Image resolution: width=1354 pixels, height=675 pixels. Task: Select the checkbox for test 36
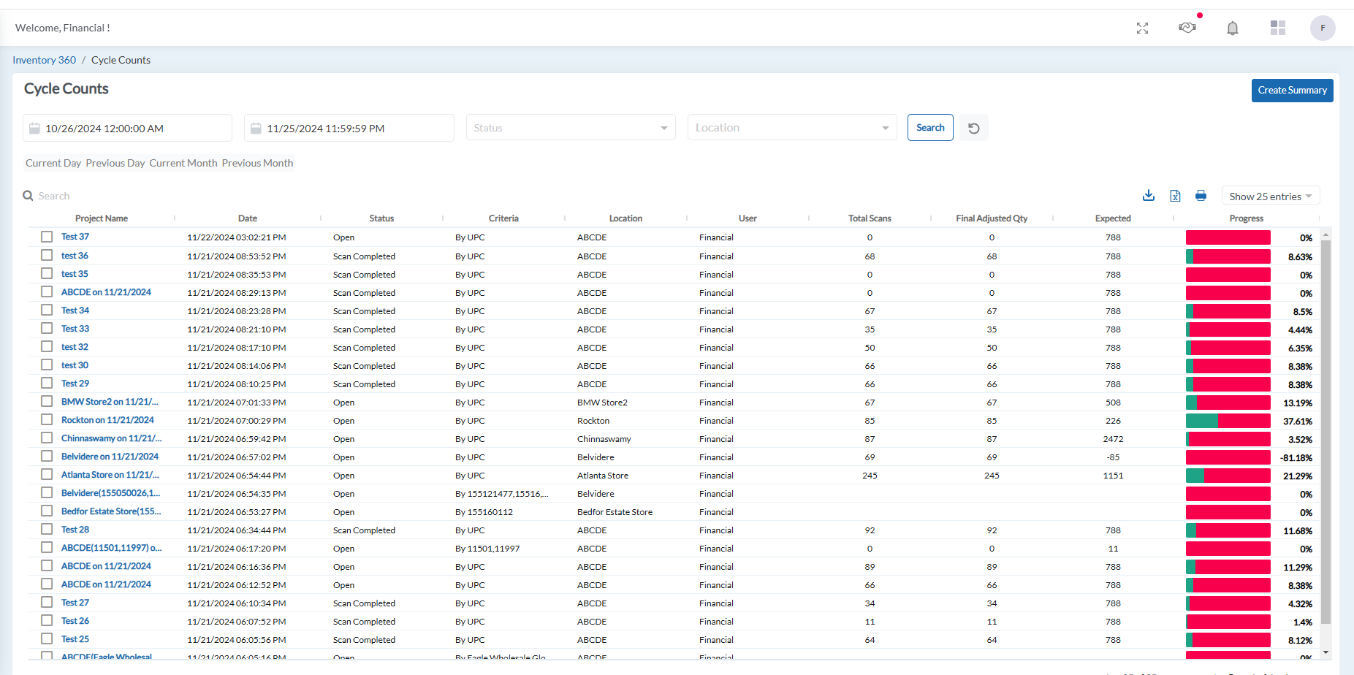(47, 255)
